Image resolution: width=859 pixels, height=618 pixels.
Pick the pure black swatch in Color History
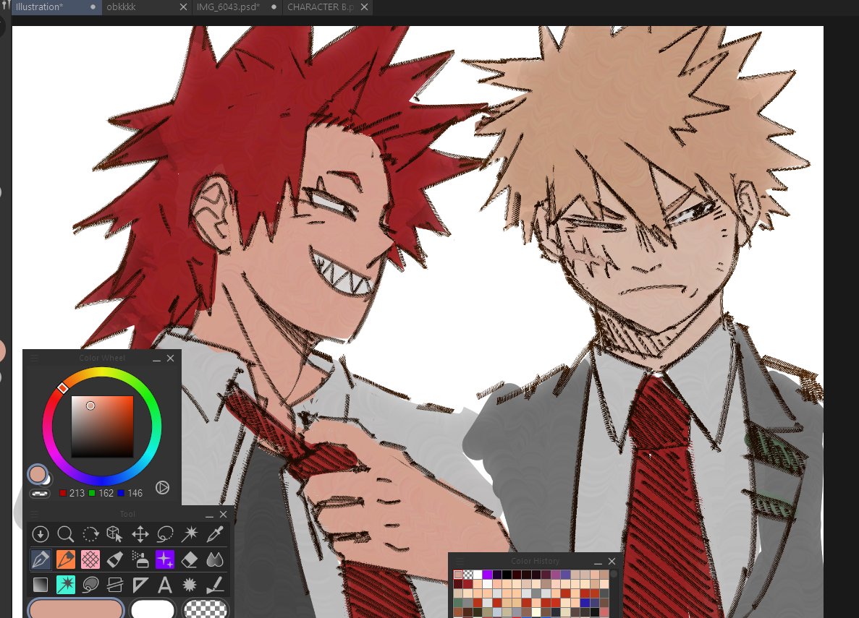point(507,574)
